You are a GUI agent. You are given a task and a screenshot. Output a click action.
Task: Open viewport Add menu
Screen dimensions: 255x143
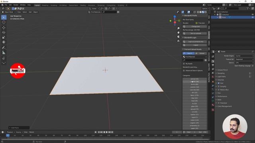[x=30, y=12]
